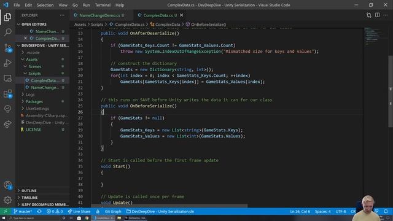The width and height of the screenshot is (393, 221).
Task: Select NameChangeDemo.cs under Scripts in the tree
Action: click(x=45, y=87)
